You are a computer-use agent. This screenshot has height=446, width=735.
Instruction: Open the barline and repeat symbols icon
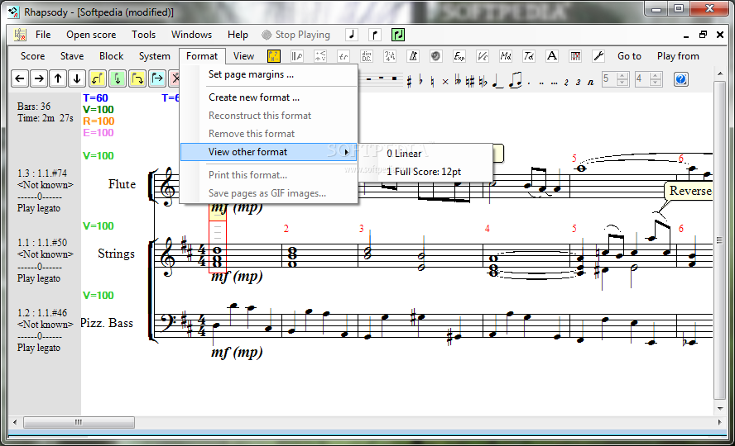[296, 56]
